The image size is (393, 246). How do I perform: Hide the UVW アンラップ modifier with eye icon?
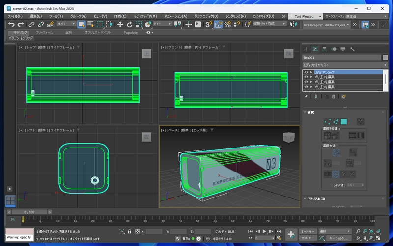[x=306, y=72]
